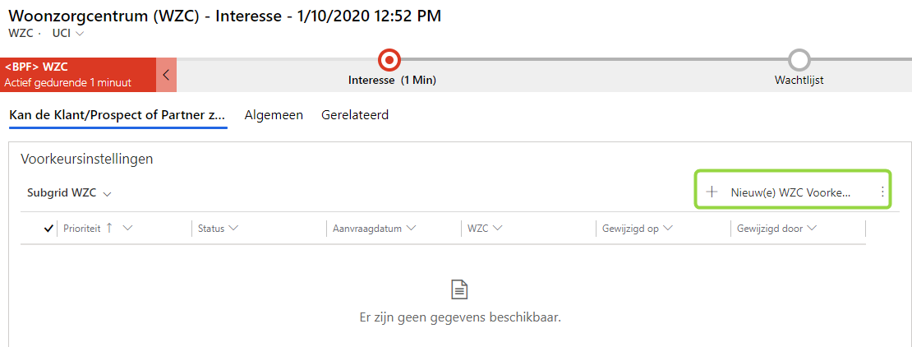This screenshot has width=912, height=347.
Task: Click the red BPF WZC process header
Action: pyautogui.click(x=78, y=75)
